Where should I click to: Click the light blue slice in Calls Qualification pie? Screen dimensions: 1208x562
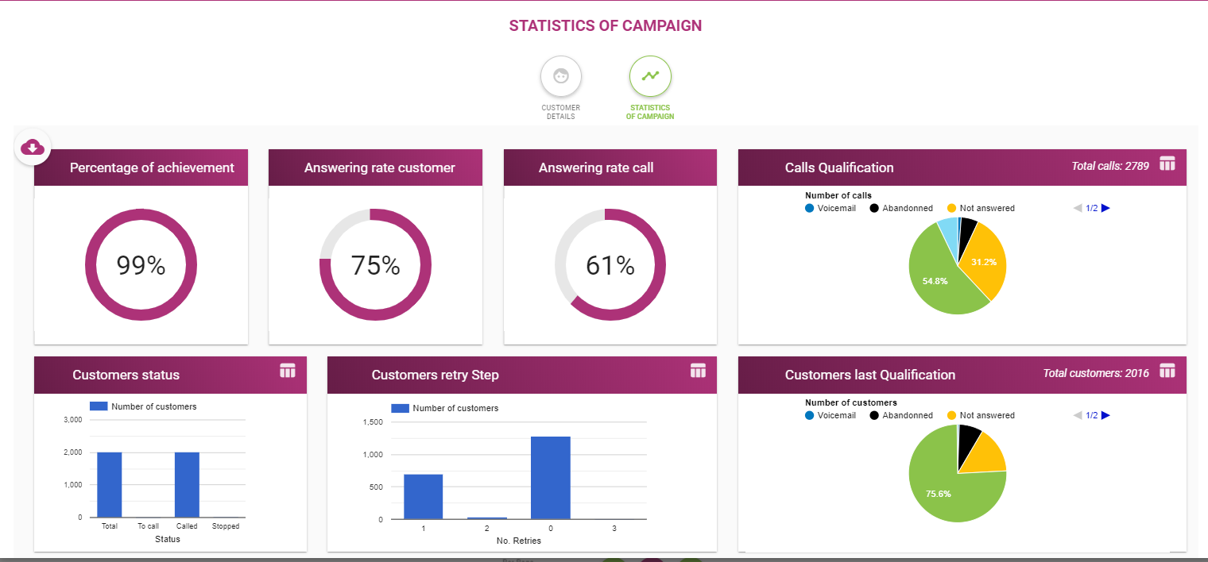(948, 230)
